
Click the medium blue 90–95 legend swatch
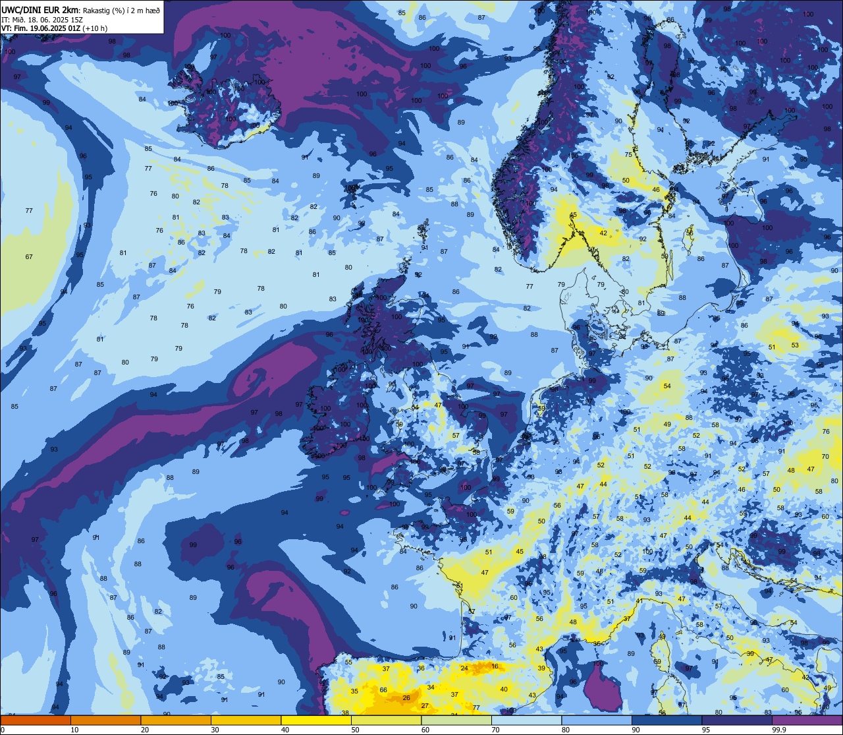pyautogui.click(x=667, y=720)
